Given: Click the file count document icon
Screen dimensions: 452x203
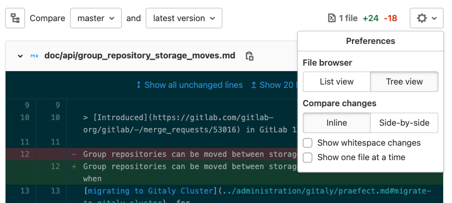Looking at the screenshot, I should click(332, 18).
